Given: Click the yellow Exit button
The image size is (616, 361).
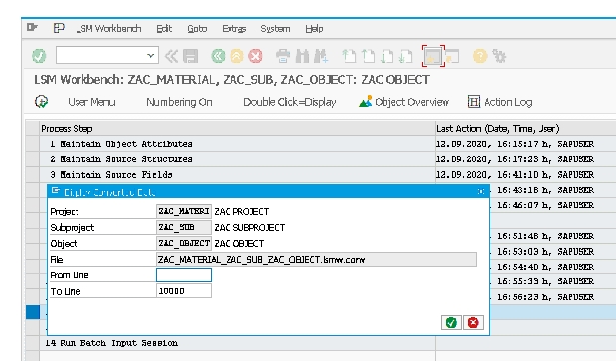Looking at the screenshot, I should point(236,56).
